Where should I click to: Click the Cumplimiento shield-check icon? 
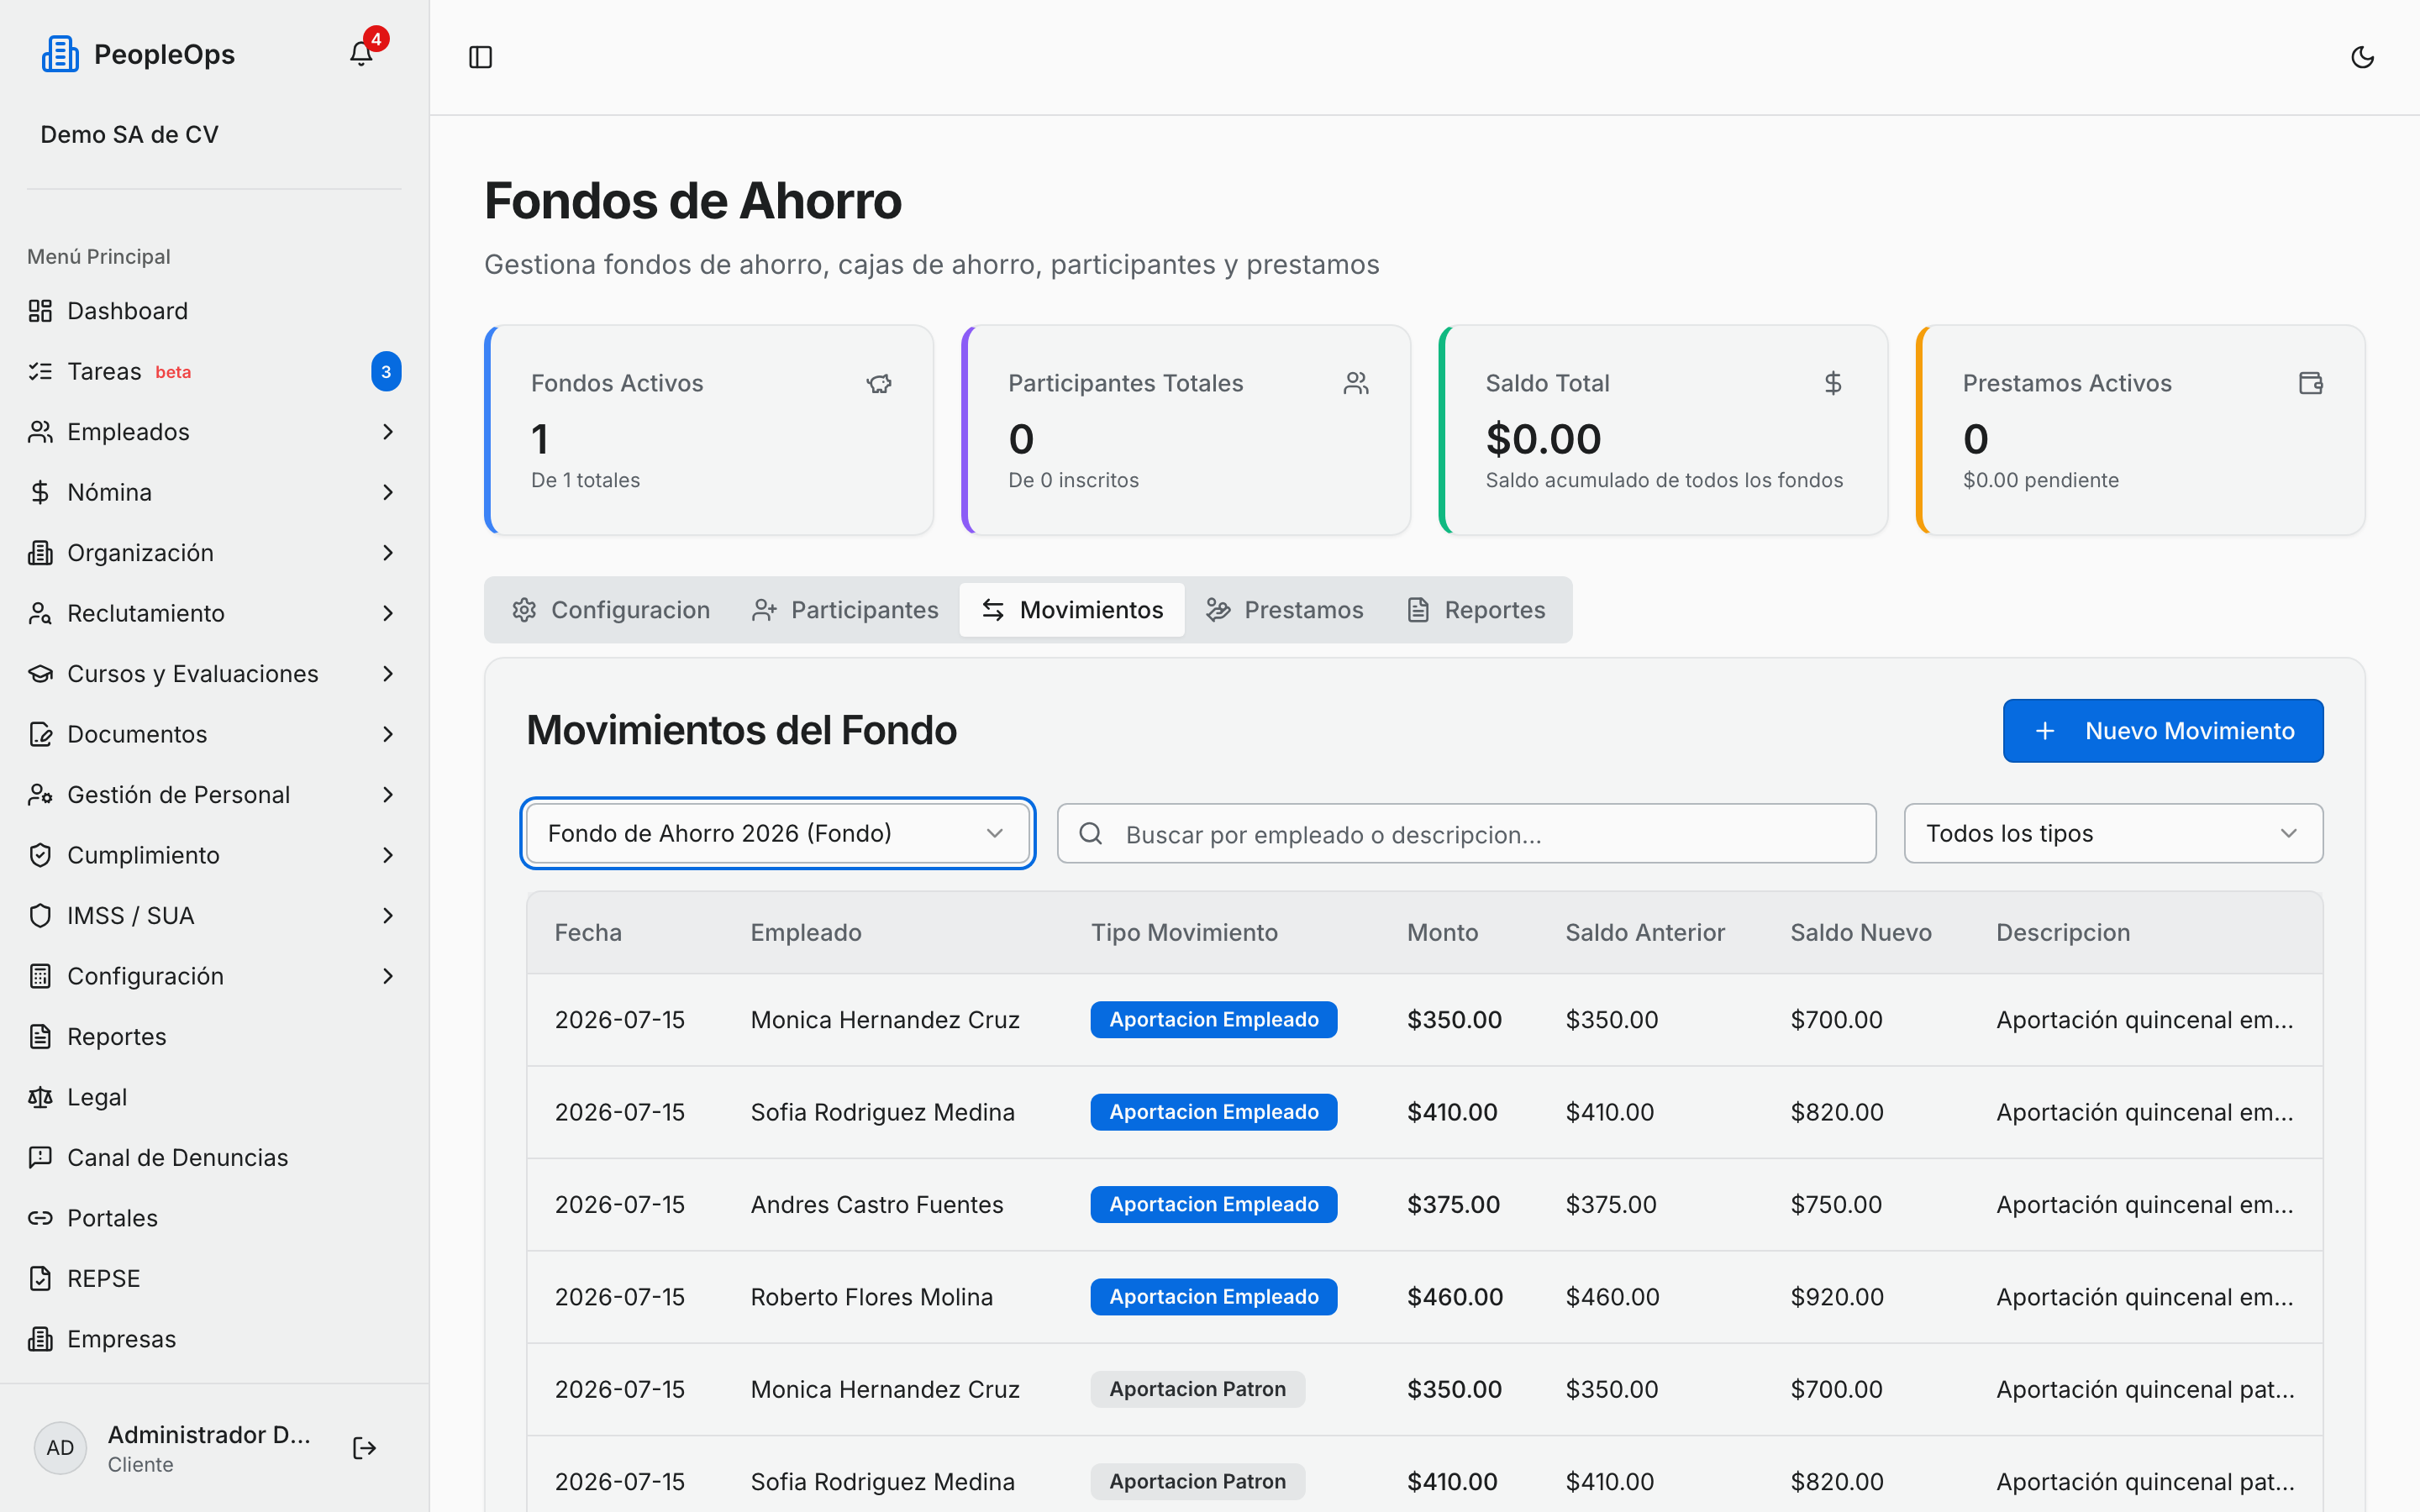pyautogui.click(x=40, y=855)
